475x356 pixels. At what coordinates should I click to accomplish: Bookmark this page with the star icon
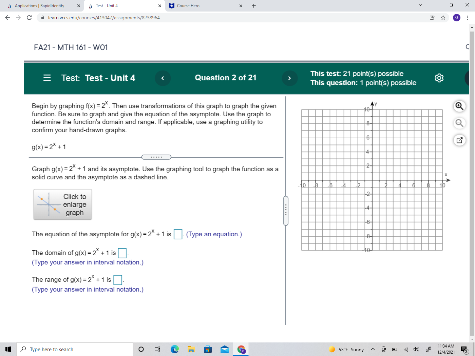(x=443, y=18)
